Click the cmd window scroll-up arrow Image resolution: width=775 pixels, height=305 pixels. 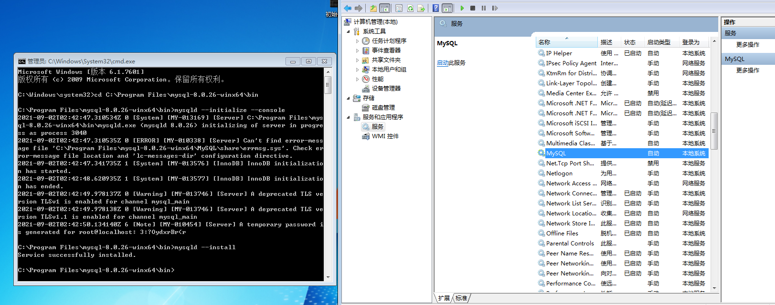328,72
